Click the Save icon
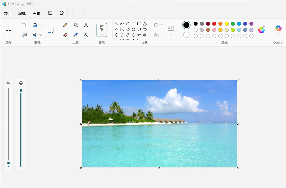The image size is (286, 188). click(50, 13)
